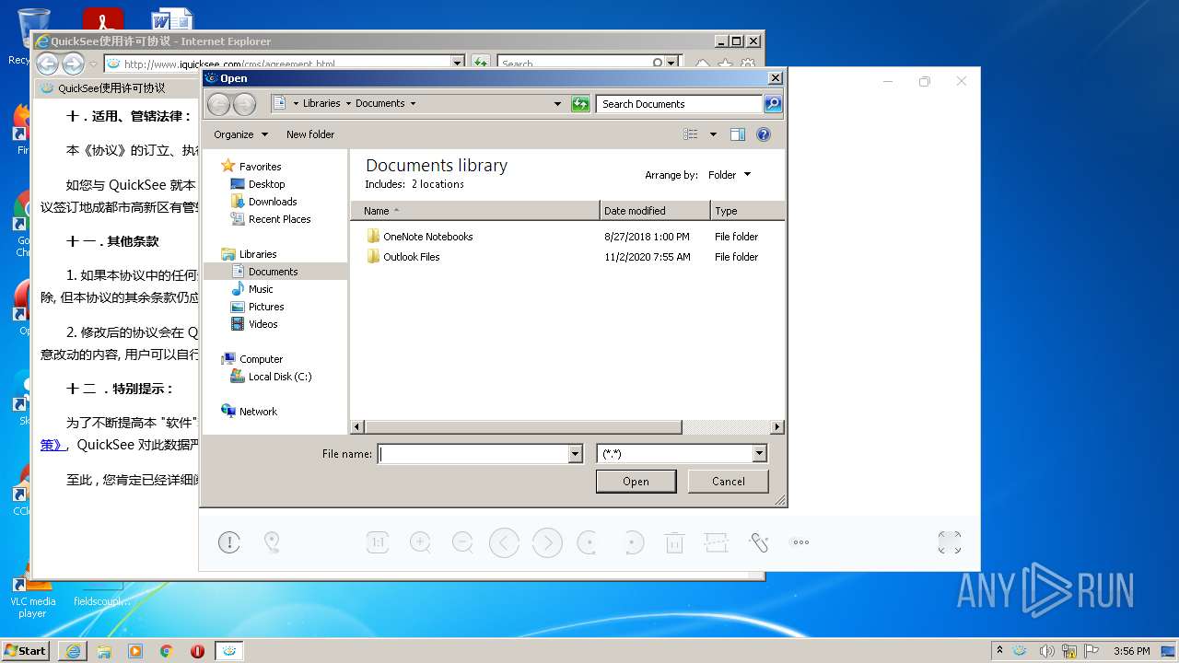Zoom out with the magnifier minus icon
Screen dimensions: 1179x663
[463, 542]
